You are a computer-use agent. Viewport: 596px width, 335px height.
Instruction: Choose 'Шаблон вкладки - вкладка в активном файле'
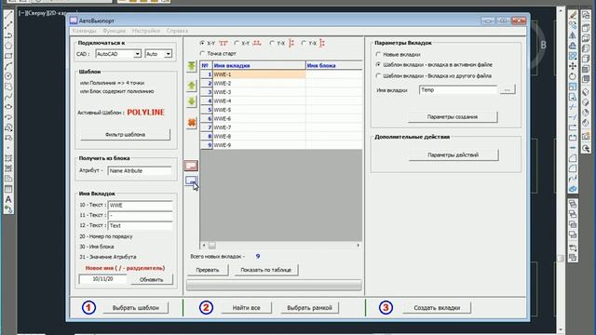pyautogui.click(x=378, y=64)
